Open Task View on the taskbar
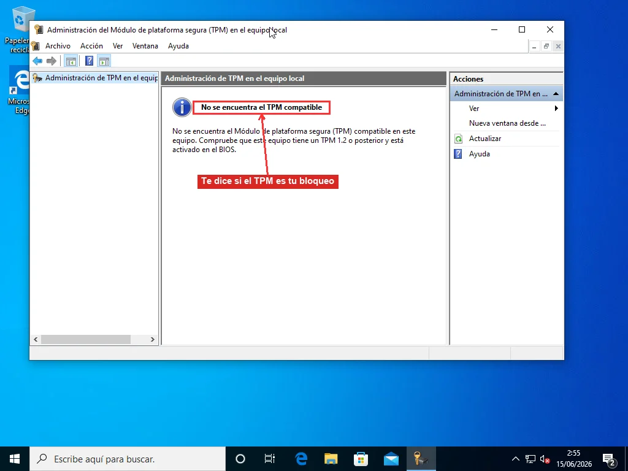Screen dimensions: 628x471 click(x=270, y=459)
